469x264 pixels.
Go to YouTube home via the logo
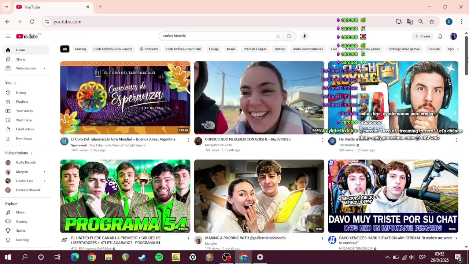(27, 36)
